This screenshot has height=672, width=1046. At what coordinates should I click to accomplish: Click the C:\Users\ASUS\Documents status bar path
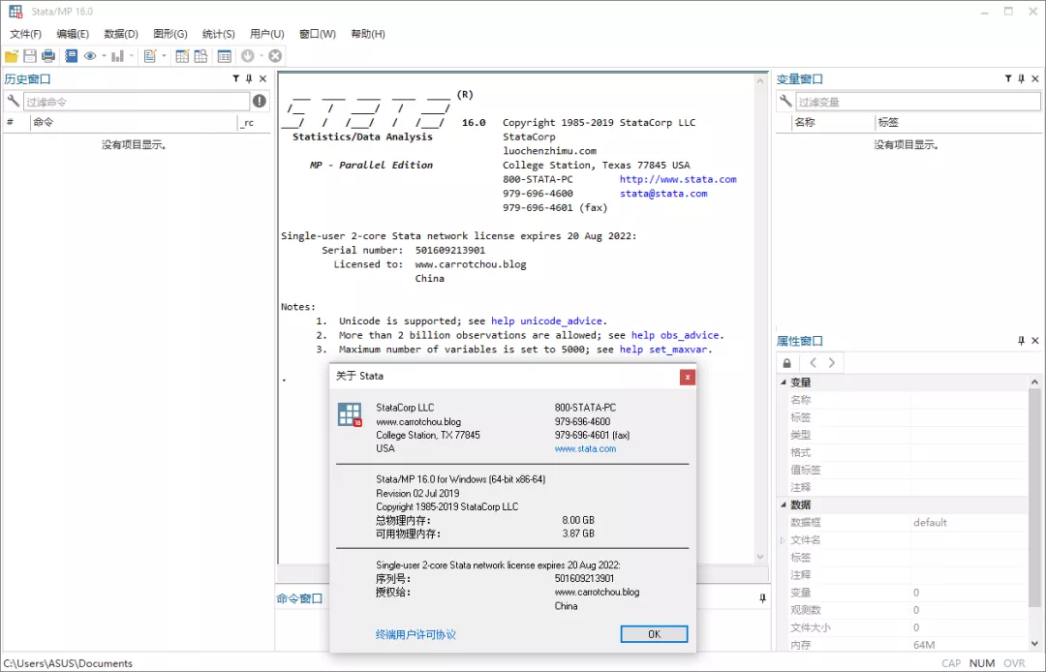(x=68, y=663)
